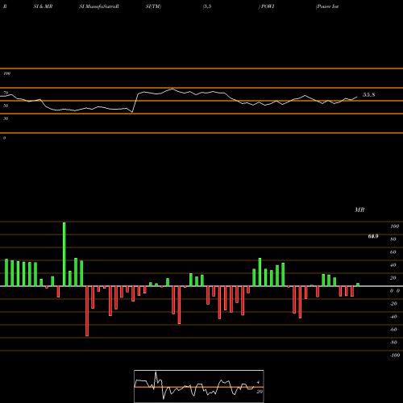Screen dimensions: 403x403
Task: Click the deepest red bar in MR histogram
Action: [87, 311]
